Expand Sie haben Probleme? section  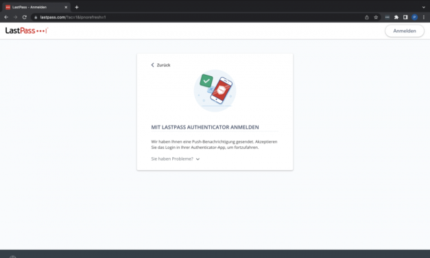coord(176,159)
